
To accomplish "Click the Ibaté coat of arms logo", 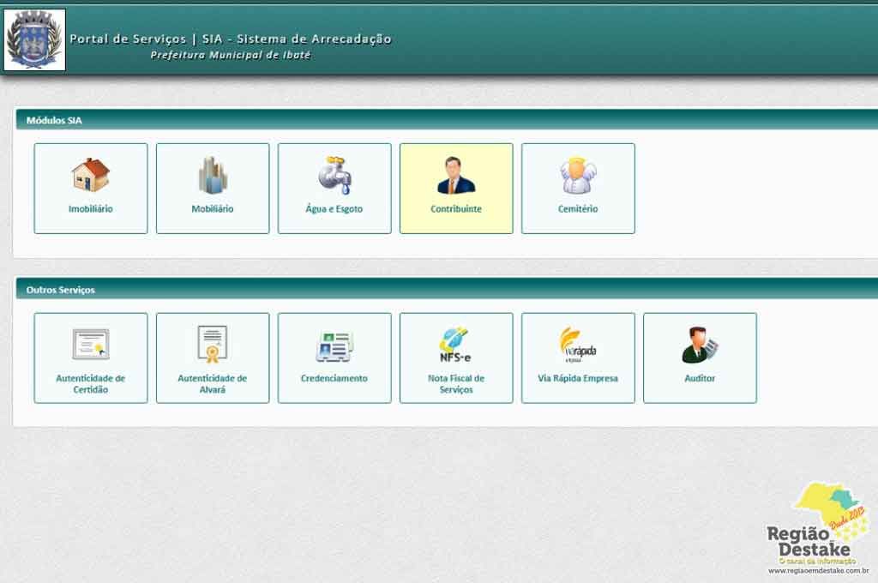I will pos(34,39).
